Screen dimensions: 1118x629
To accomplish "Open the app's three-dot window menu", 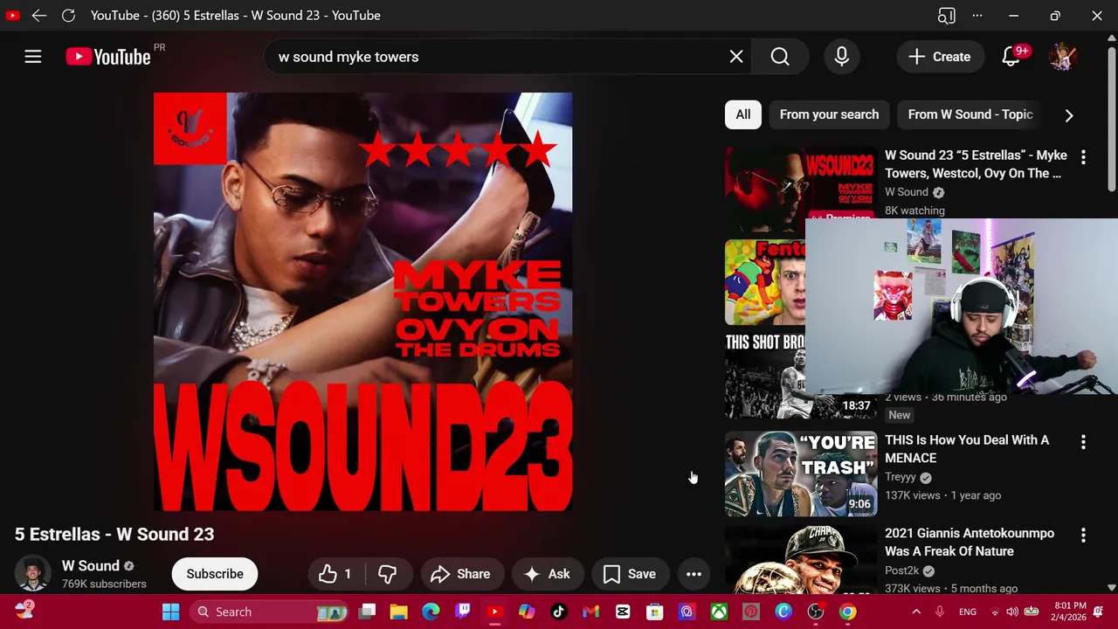I will tap(977, 15).
